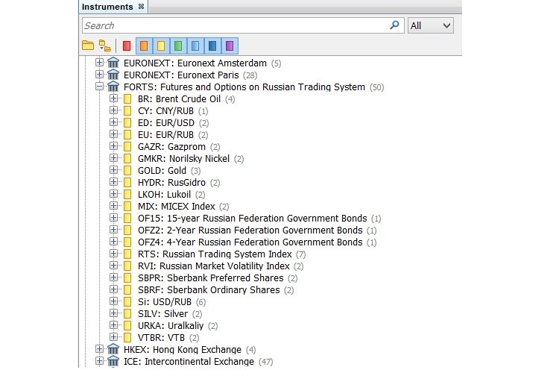Expand the HYDR: RusGidro group
The image size is (559, 370).
(x=114, y=182)
